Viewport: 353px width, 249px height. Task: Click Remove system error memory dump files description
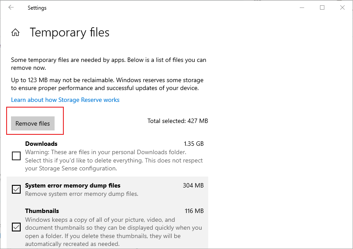click(82, 194)
